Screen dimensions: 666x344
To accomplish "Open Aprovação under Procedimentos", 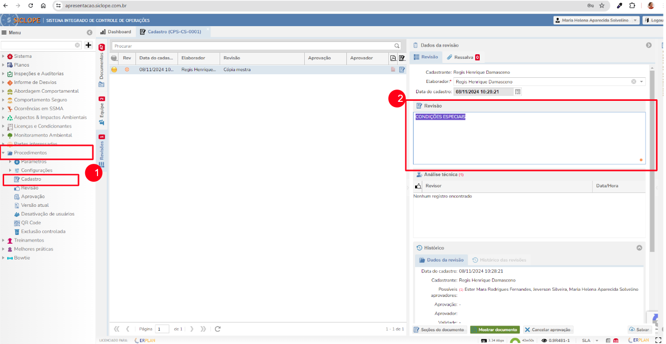I will (x=32, y=197).
